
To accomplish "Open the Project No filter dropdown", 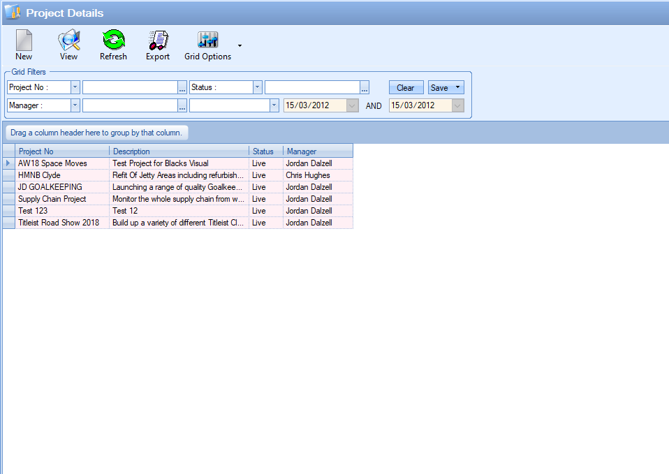I will 75,87.
